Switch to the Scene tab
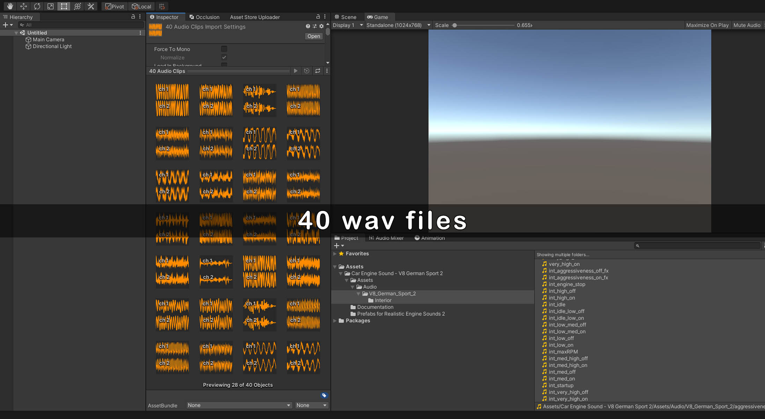 pos(346,17)
